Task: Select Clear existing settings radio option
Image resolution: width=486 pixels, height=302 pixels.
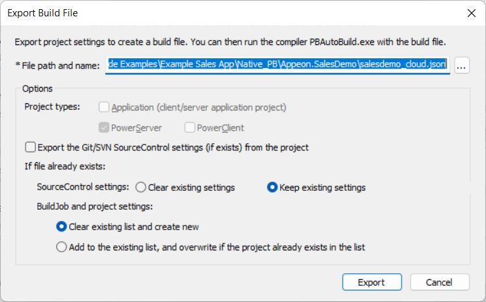Action: [x=141, y=188]
